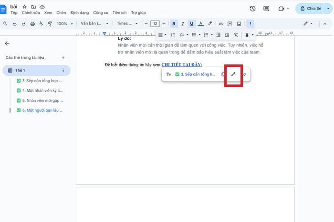Insert a numbered list
The image size is (334, 222).
point(206,35)
